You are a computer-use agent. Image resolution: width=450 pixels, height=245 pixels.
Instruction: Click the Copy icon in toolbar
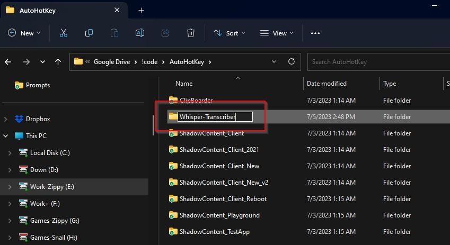click(x=89, y=33)
